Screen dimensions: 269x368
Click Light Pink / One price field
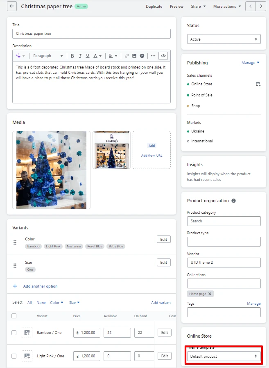tap(87, 356)
